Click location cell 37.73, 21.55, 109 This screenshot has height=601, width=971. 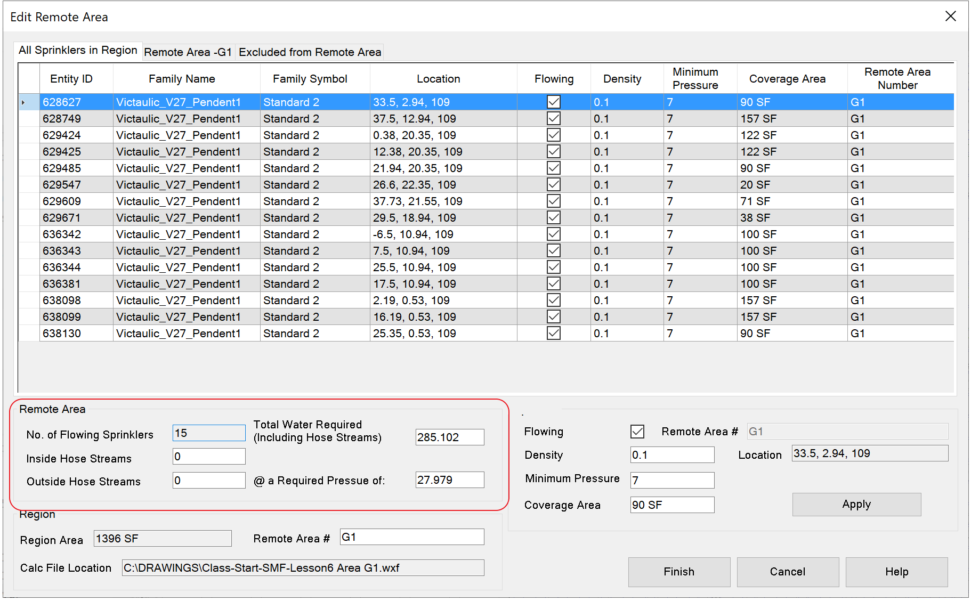click(x=443, y=201)
